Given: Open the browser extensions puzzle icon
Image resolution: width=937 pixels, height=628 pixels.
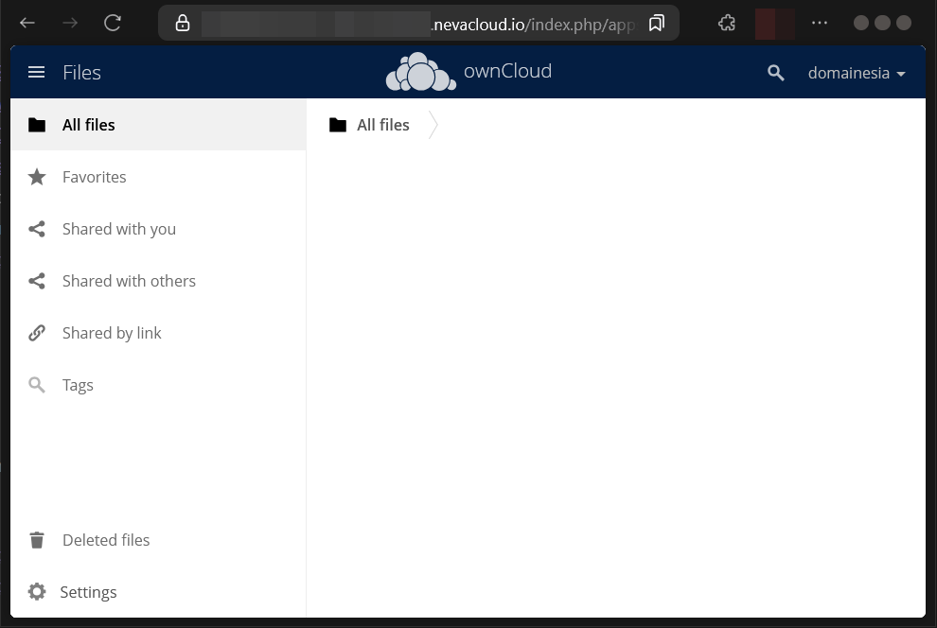Looking at the screenshot, I should tap(727, 24).
